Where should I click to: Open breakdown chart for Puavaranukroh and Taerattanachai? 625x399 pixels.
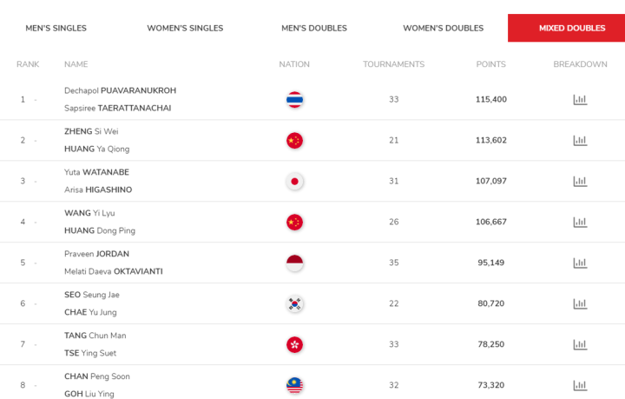580,100
